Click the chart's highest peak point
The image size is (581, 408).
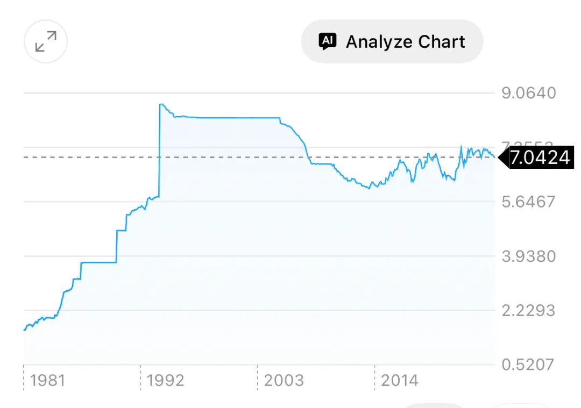161,104
